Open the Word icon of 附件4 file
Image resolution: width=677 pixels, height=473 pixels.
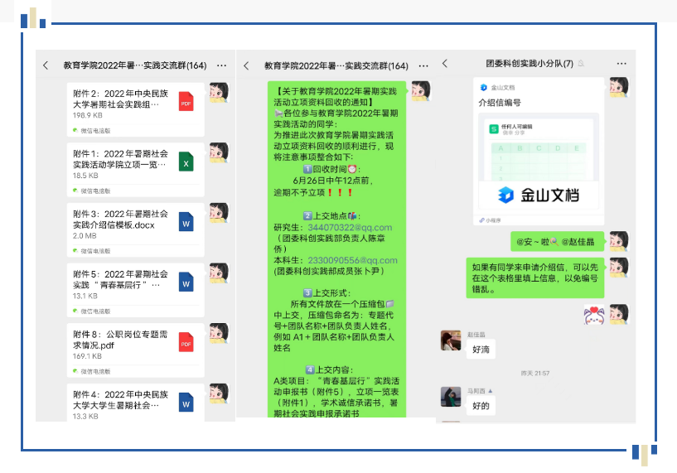pos(186,403)
